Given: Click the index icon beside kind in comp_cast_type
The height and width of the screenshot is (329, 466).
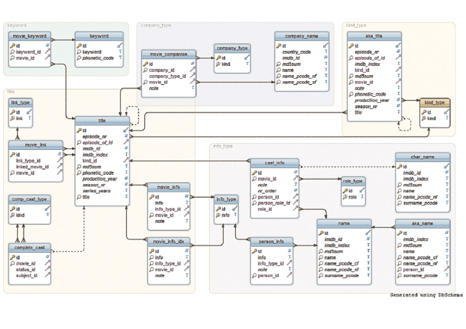Looking at the screenshot, I should (x=12, y=216).
